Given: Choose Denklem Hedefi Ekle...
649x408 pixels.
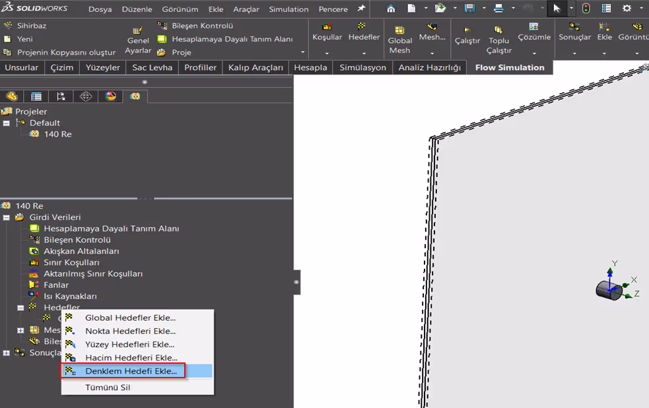Looking at the screenshot, I should pos(137,371).
